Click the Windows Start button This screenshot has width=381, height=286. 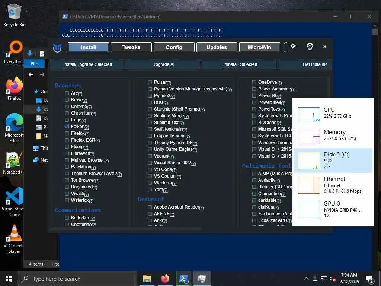tap(9, 279)
